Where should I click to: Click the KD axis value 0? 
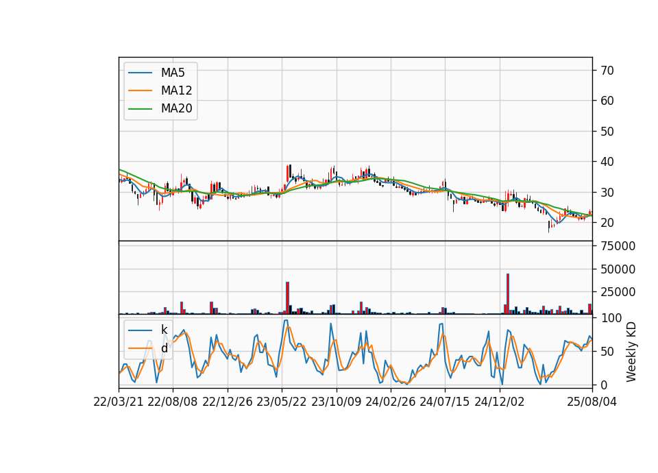point(604,385)
